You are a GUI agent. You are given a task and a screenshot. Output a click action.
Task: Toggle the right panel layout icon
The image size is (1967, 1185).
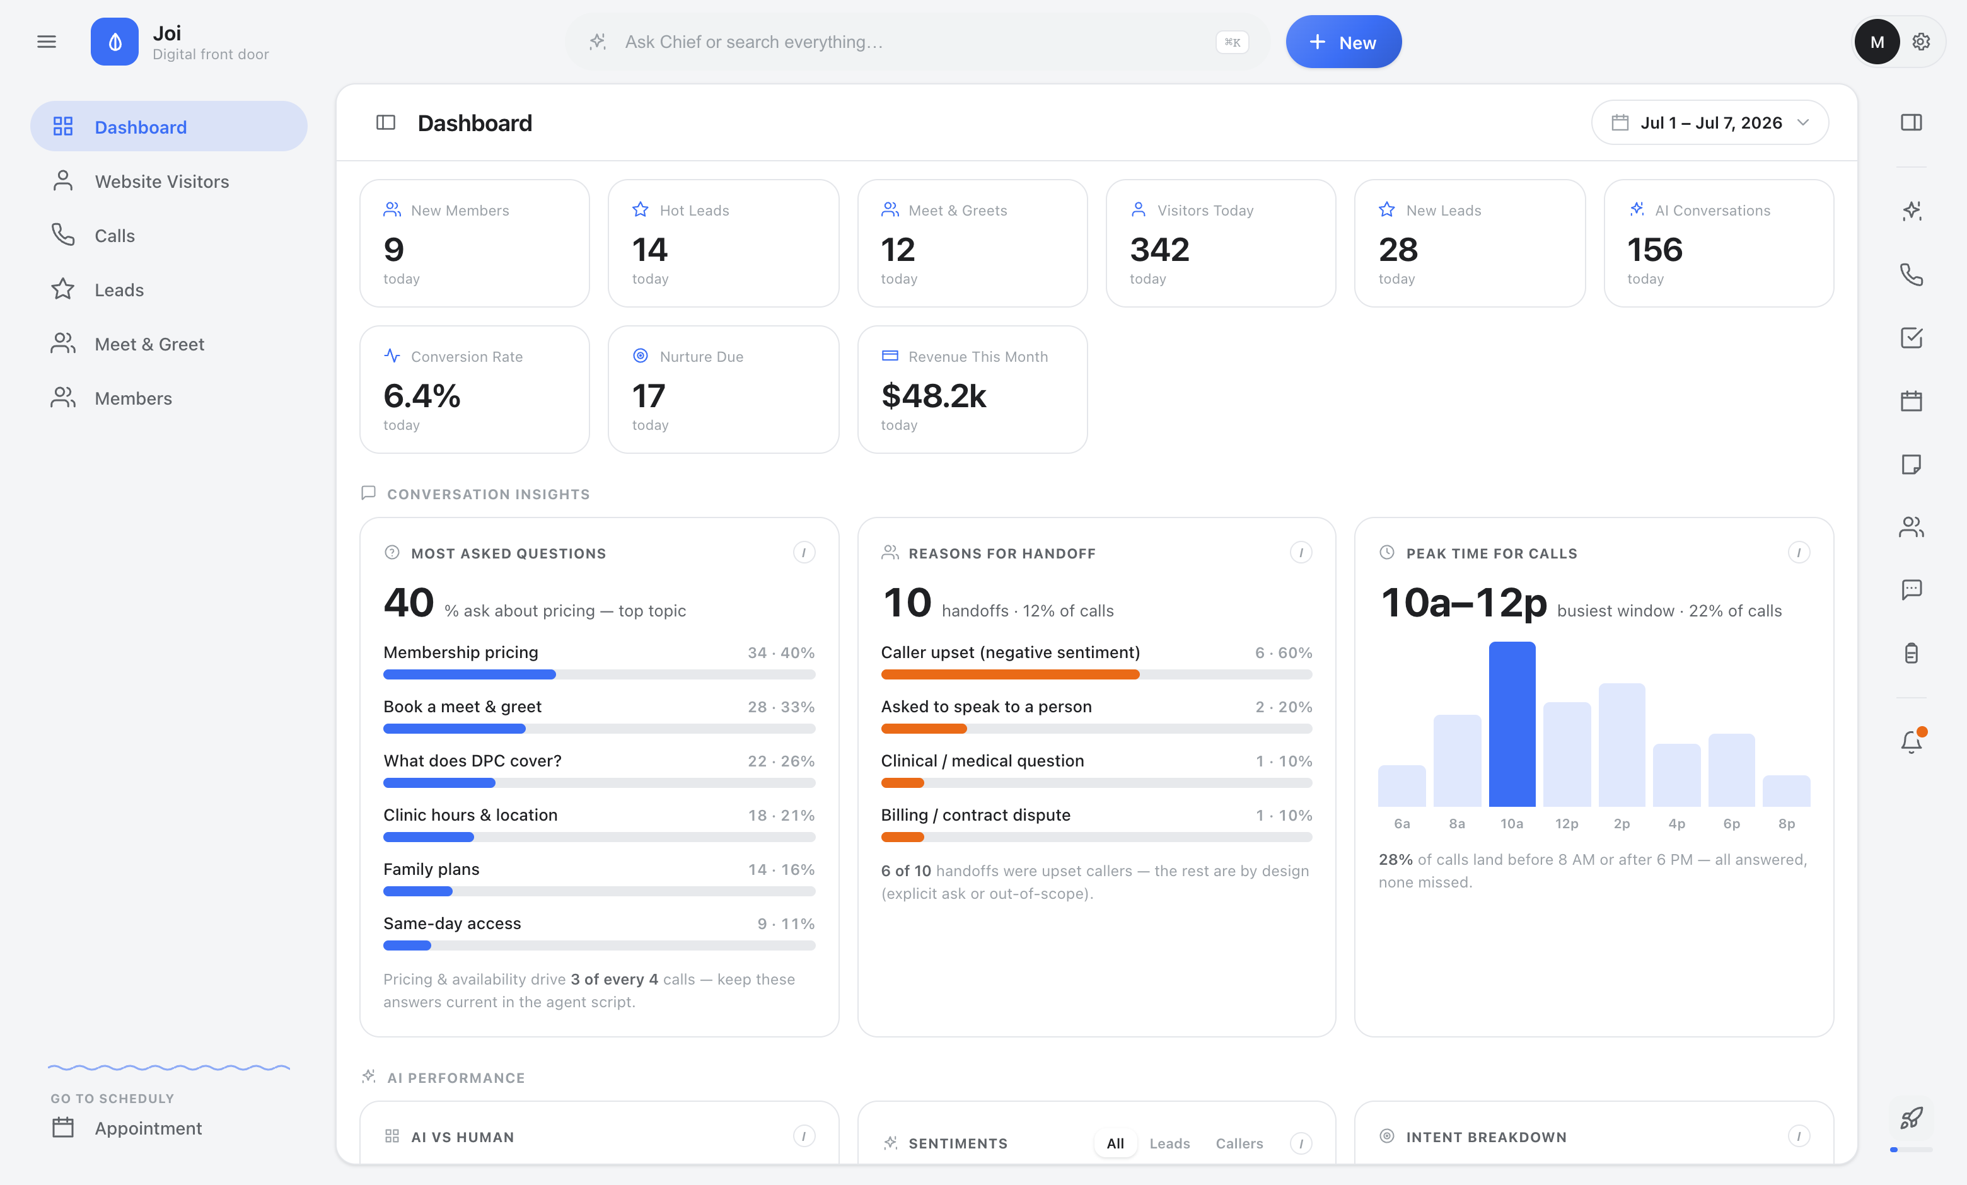(1911, 122)
